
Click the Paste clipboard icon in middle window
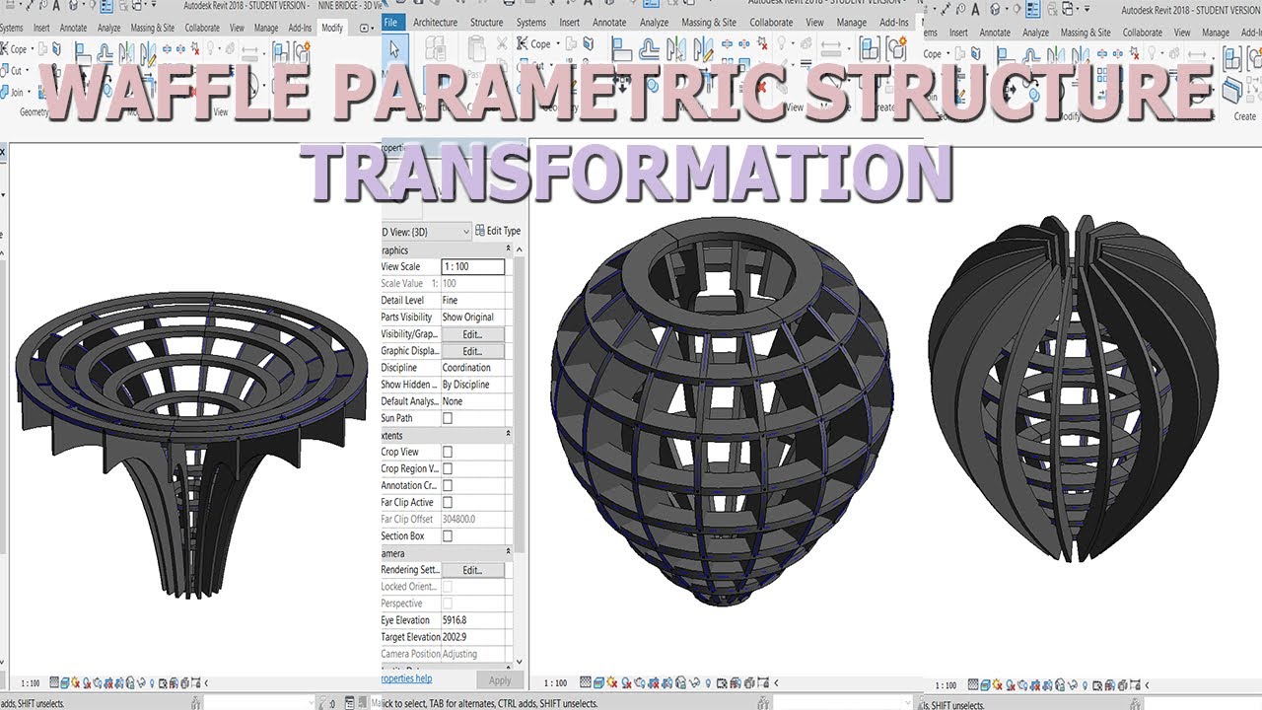point(477,49)
